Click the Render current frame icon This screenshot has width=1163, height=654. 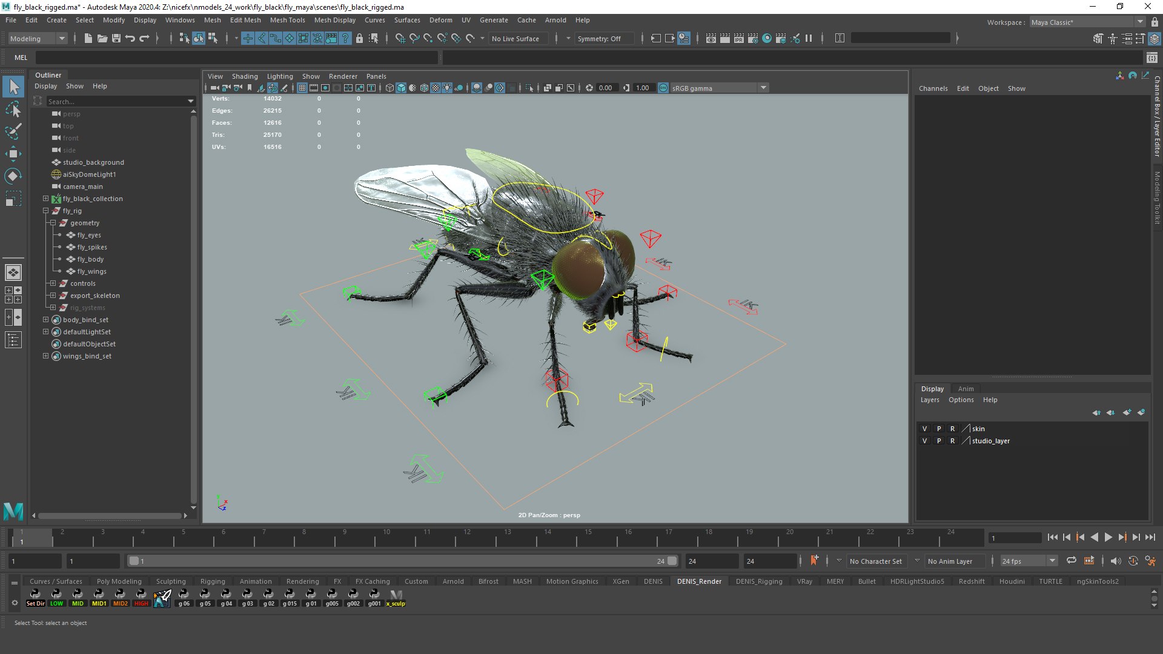pyautogui.click(x=725, y=38)
